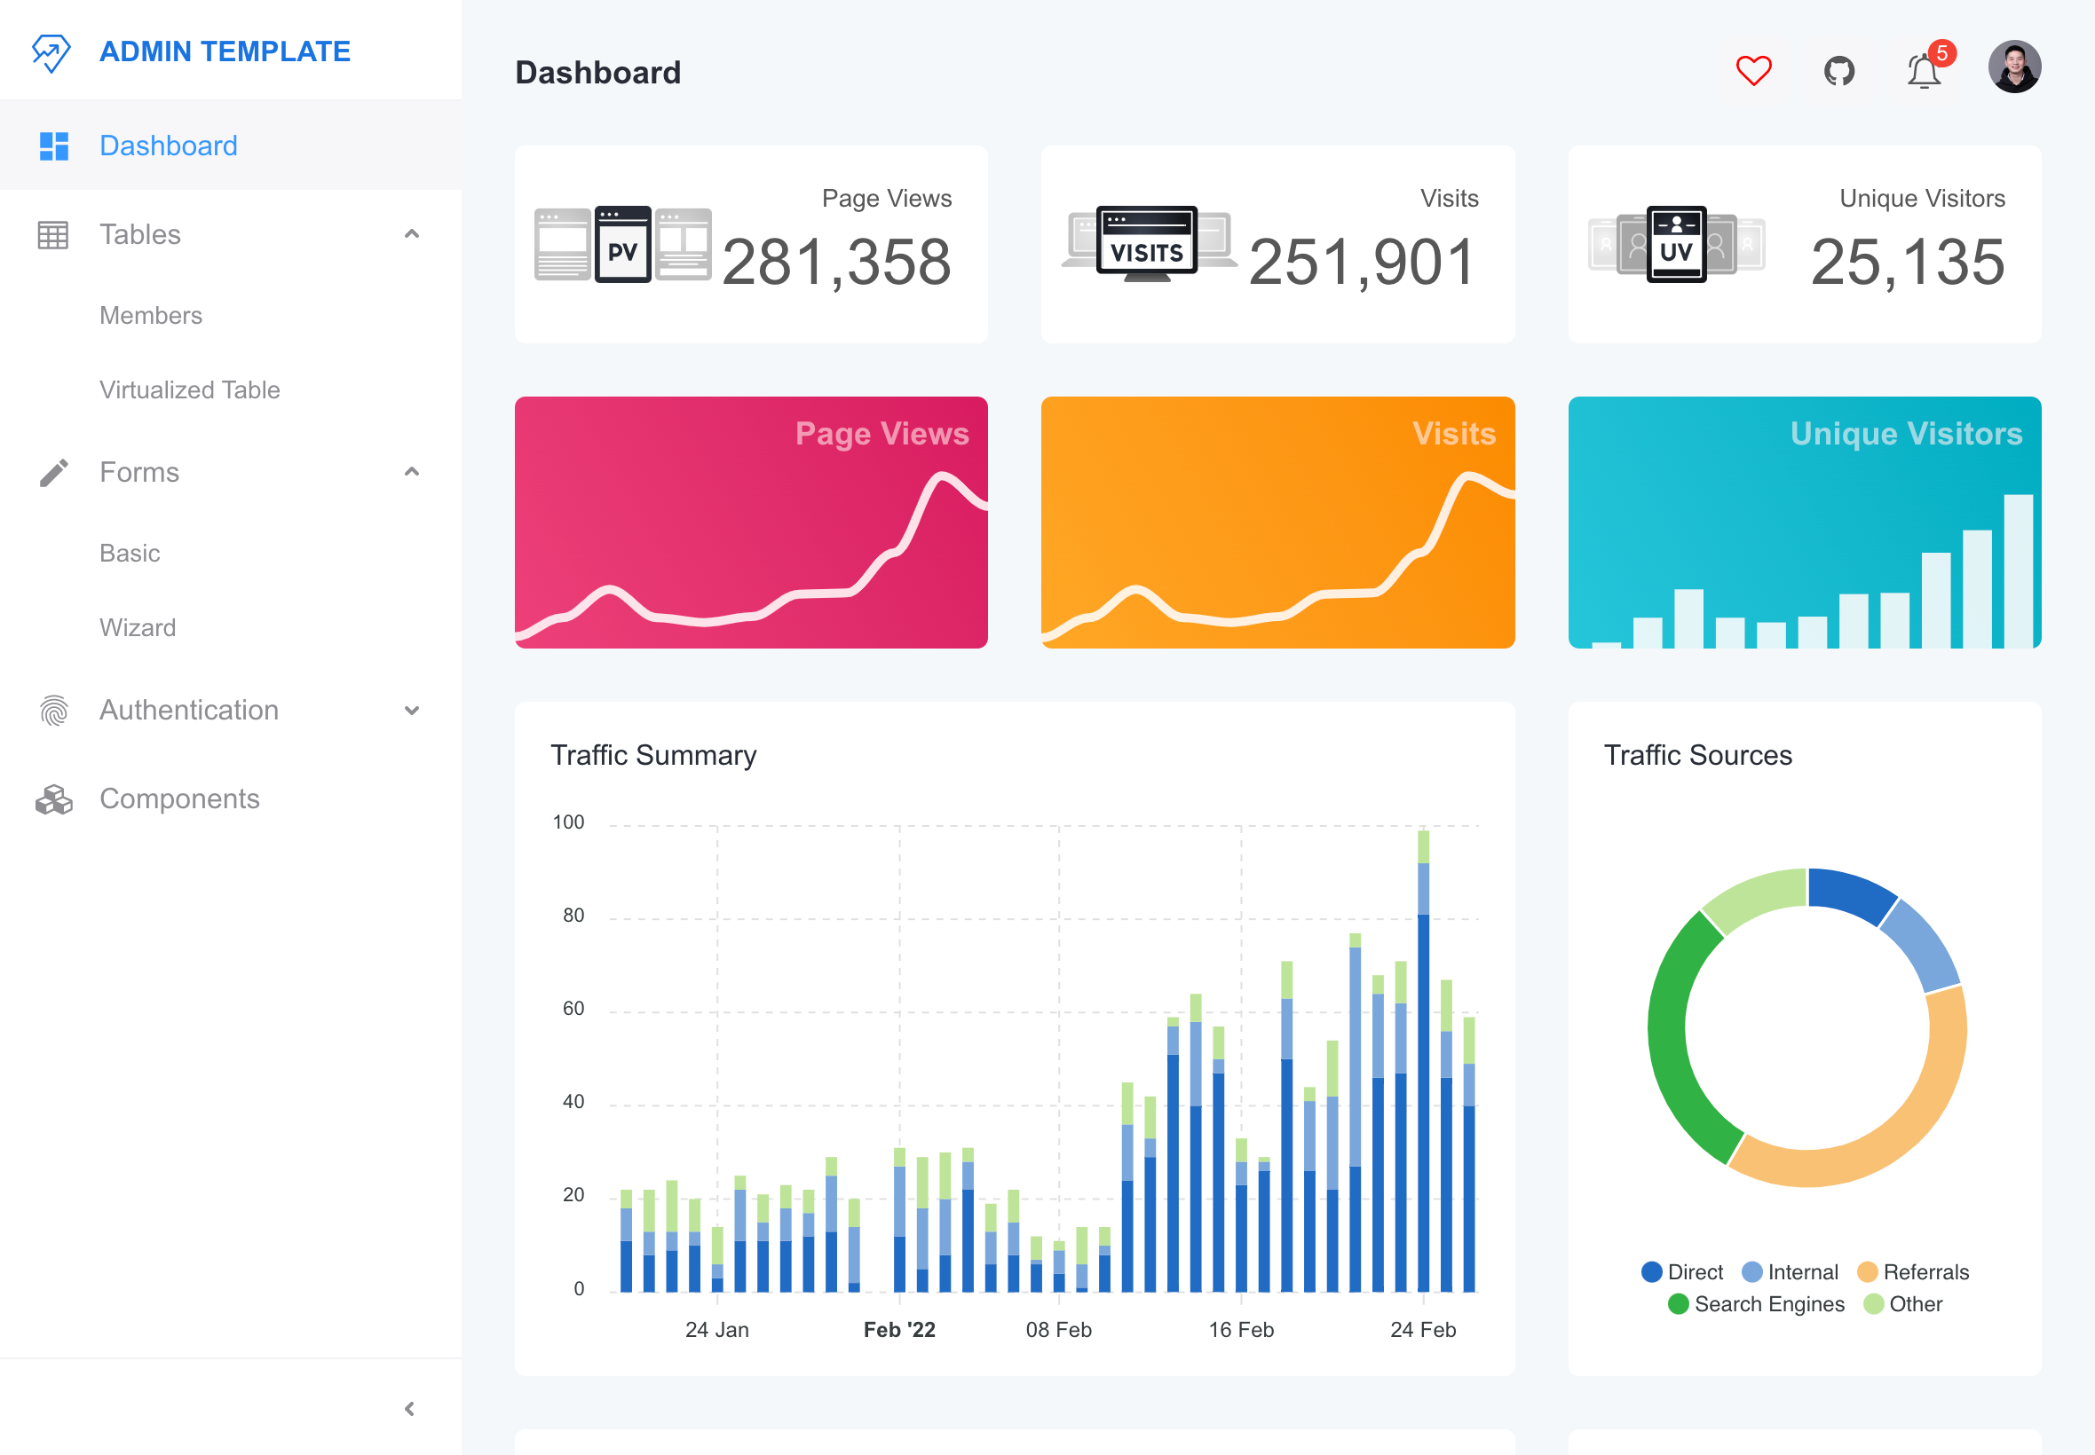Click the Authentication fingerprint icon
Viewport: 2095px width, 1455px height.
pos(54,710)
